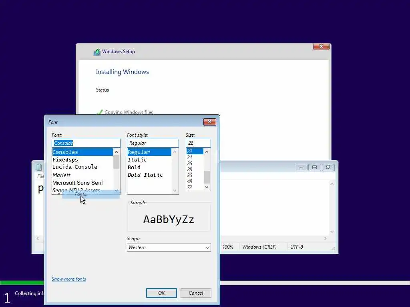Click font list scroll up arrow
The width and height of the screenshot is (410, 307).
tap(117, 152)
